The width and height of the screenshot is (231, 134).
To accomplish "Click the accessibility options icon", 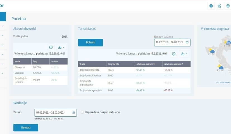I will (220, 6).
